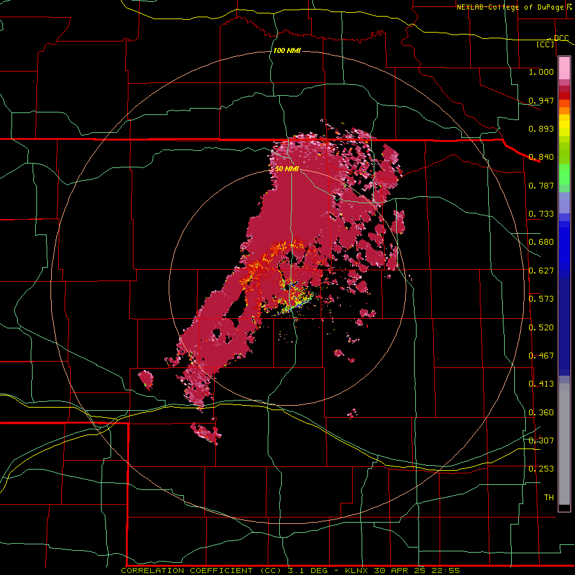
Task: Click the gray lower segment of color bar
Action: pyautogui.click(x=564, y=444)
